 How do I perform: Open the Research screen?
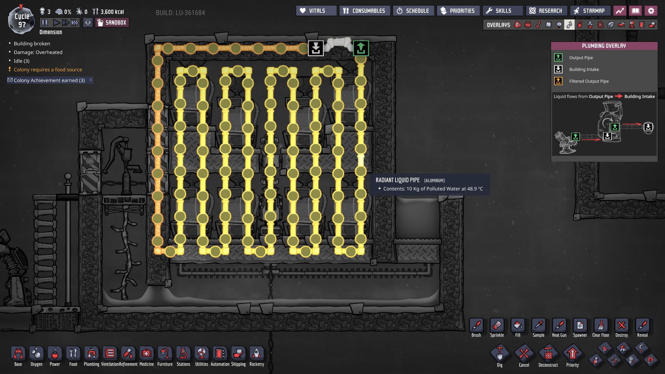(x=546, y=11)
